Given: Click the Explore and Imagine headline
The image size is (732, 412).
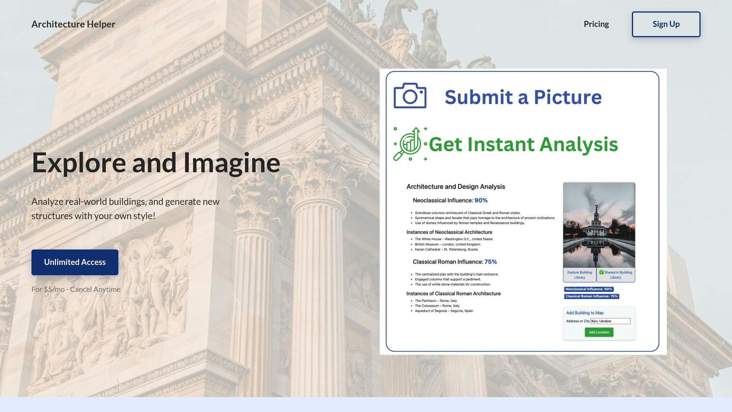Looking at the screenshot, I should [x=156, y=163].
